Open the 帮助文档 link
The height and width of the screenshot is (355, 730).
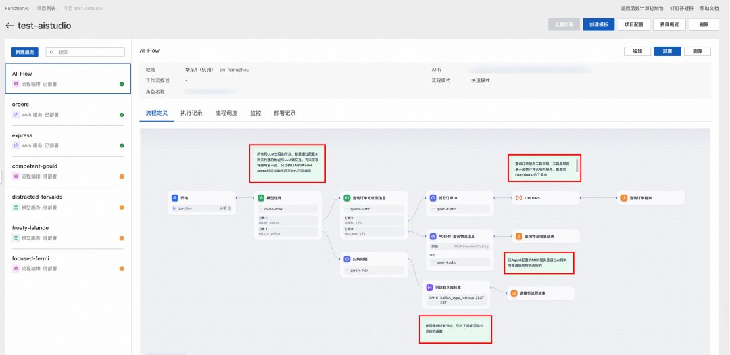710,8
